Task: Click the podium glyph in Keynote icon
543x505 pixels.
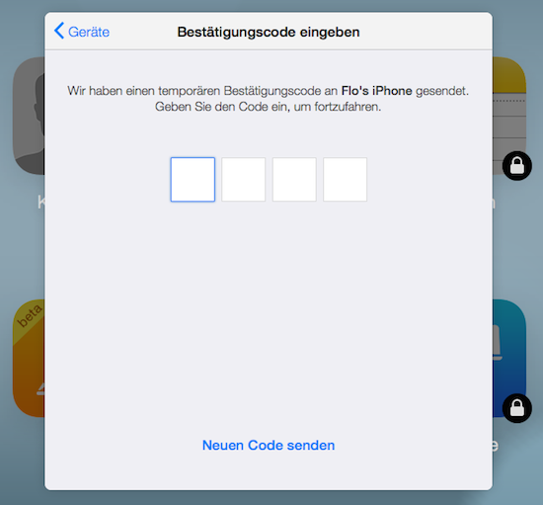Action: [498, 343]
